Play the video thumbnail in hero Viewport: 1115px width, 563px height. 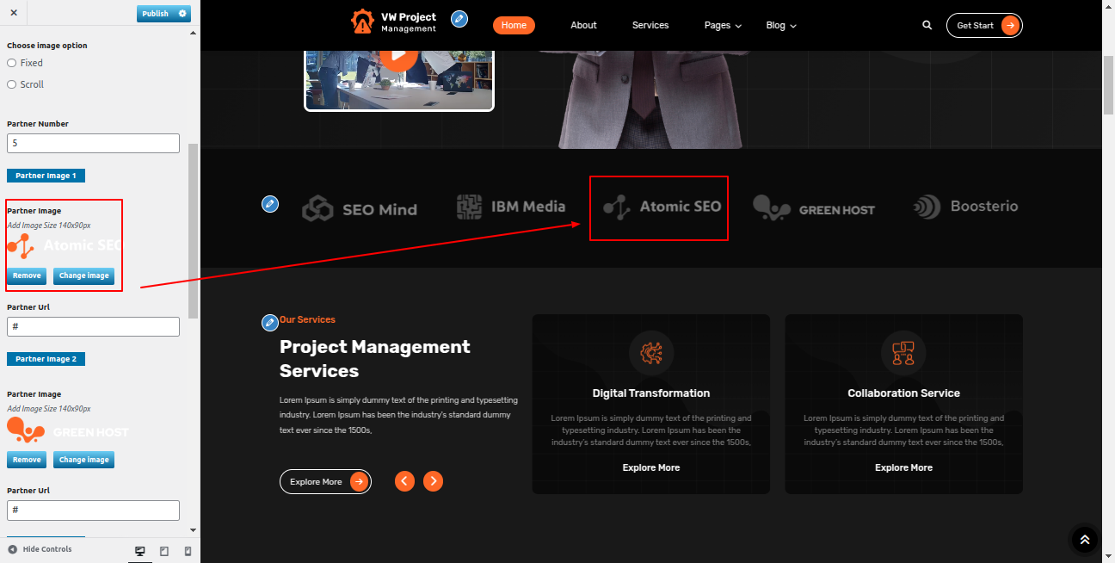point(398,56)
